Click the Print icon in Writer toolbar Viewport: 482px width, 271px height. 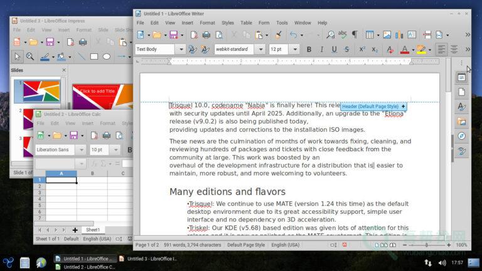coord(205,35)
